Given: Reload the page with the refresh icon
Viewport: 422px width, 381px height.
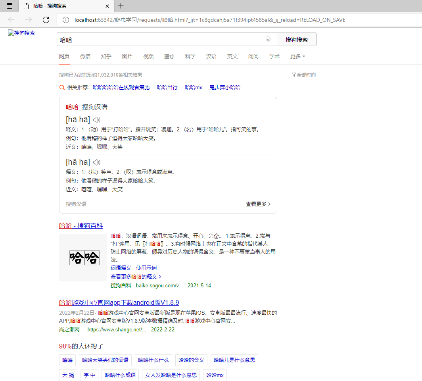Looking at the screenshot, I should click(x=46, y=20).
